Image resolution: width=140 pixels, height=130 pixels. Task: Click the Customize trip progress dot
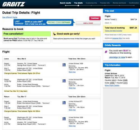click(91, 6)
